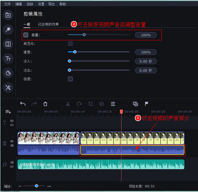Viewport: 198px width, 192px height.
Task: Enable the 回退 reverse checkbox
Action: [x=70, y=79]
